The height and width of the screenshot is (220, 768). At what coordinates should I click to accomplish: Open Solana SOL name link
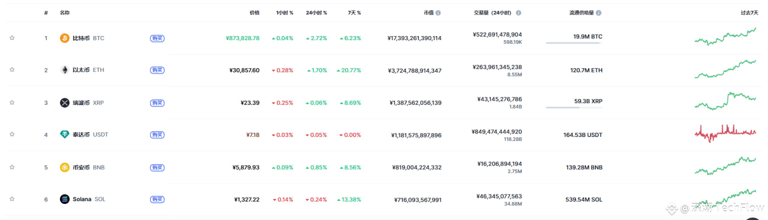pos(89,199)
